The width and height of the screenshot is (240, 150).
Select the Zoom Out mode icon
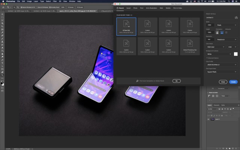tap(18, 7)
